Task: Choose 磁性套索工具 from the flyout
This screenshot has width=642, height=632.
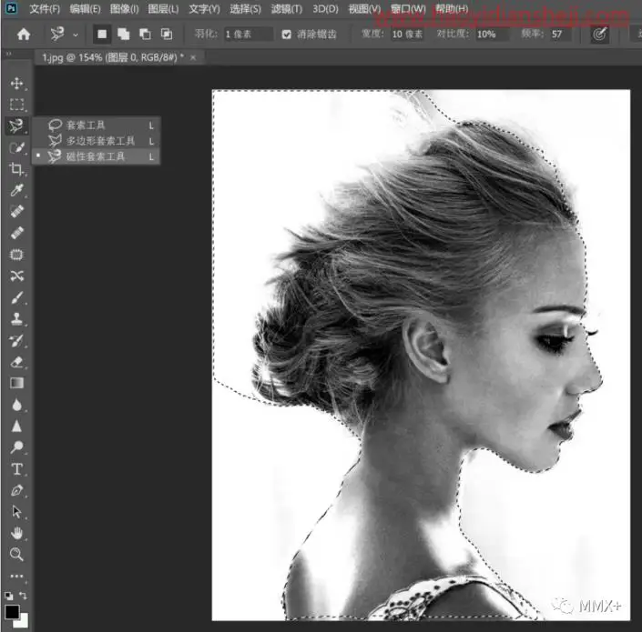Action: pos(97,156)
